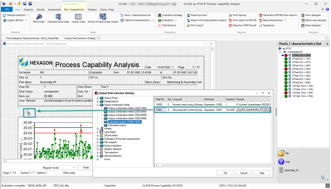Click Print report to PDF file
Viewport: 331px width, 189px height.
242,20
